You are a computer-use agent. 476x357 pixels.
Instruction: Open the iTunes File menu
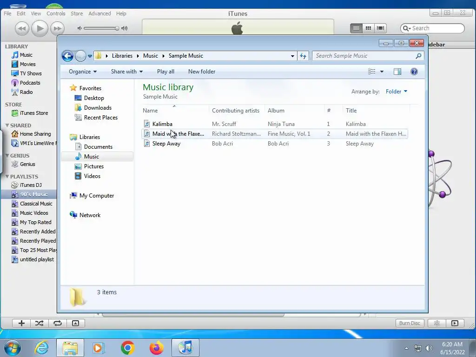click(x=7, y=13)
